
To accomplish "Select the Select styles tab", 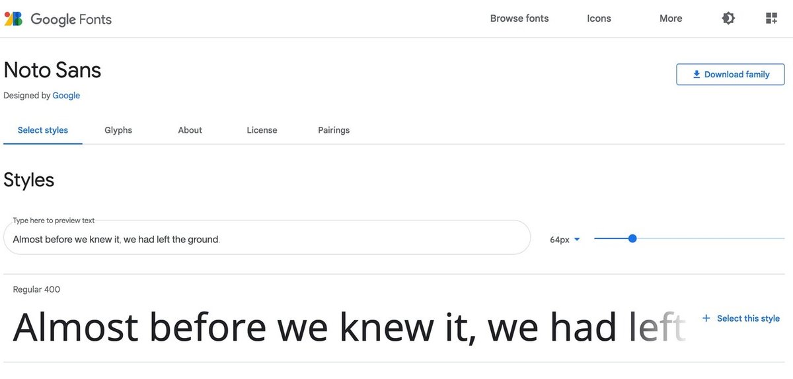I will 43,130.
